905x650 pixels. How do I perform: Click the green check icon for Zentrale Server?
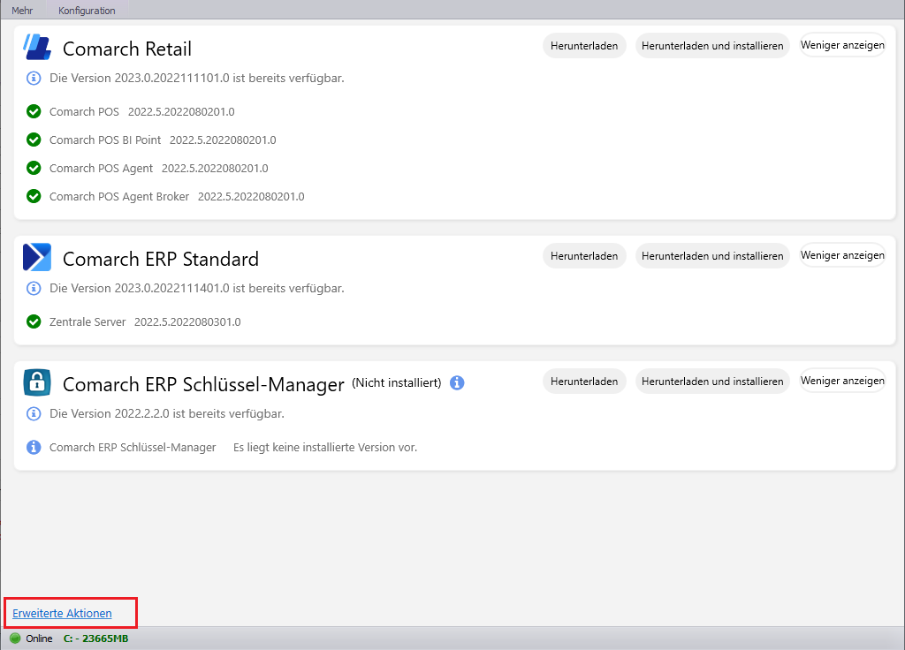click(34, 321)
